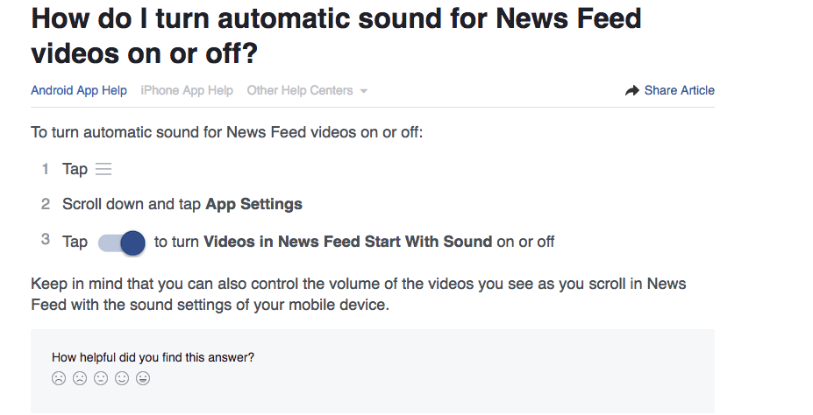This screenshot has width=813, height=415.
Task: Rate answer with slightly frowning face
Action: click(80, 378)
